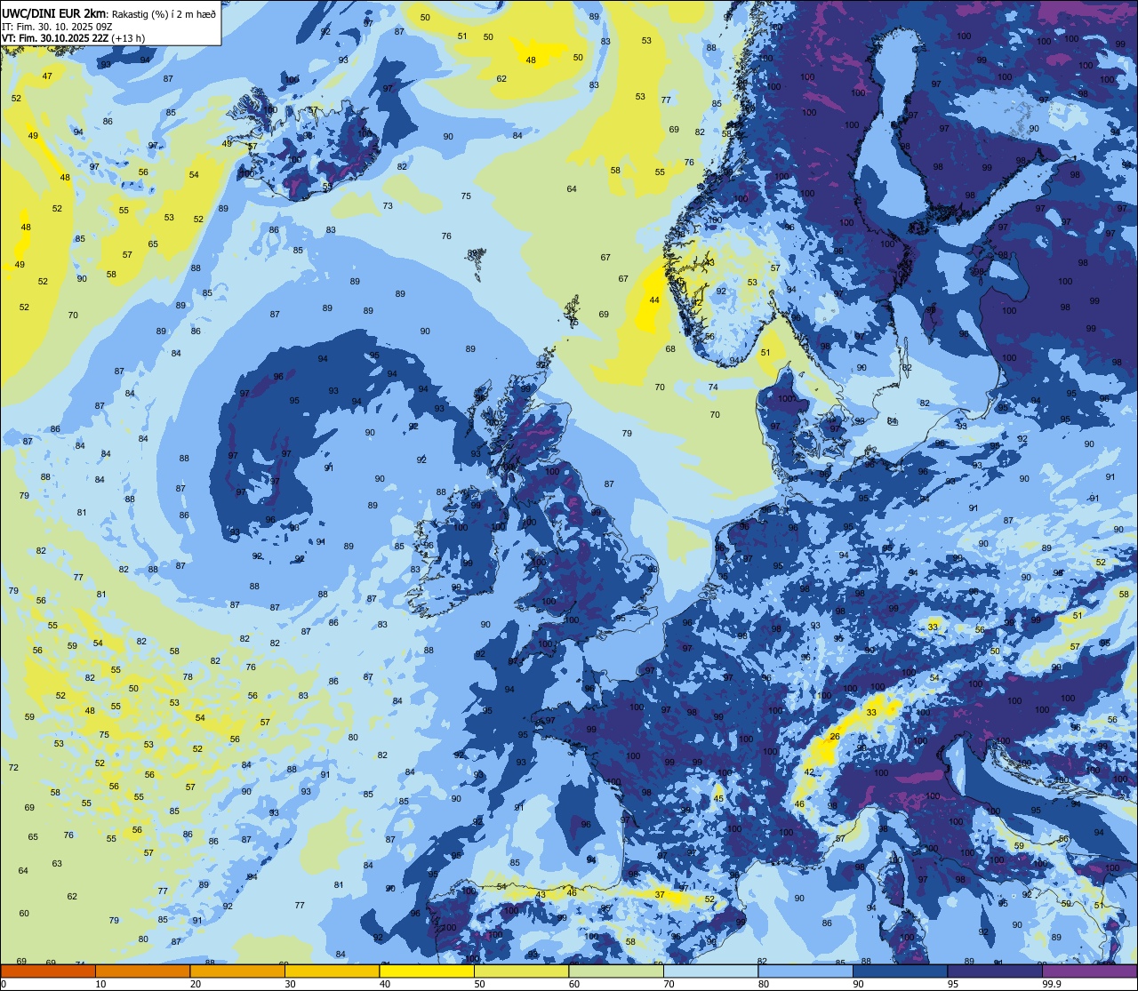Click the 0–10% dark orange legend swatch
This screenshot has height=991, width=1138.
click(48, 971)
